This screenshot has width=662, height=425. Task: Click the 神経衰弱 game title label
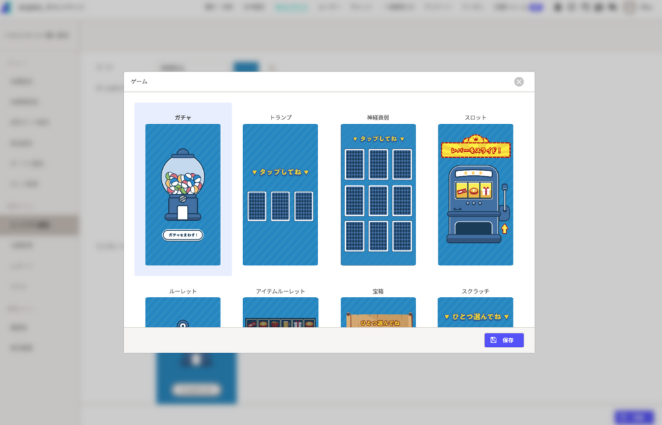click(378, 118)
